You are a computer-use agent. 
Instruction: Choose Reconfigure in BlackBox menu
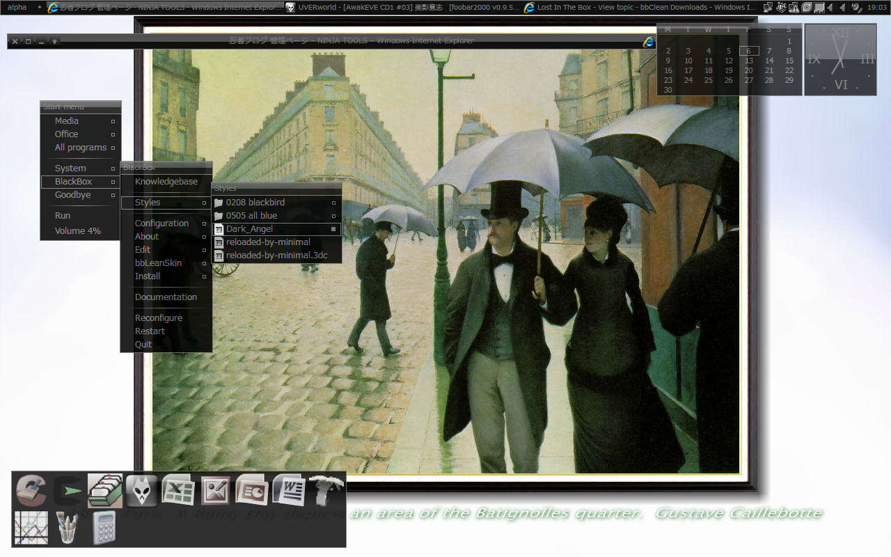[x=166, y=318]
